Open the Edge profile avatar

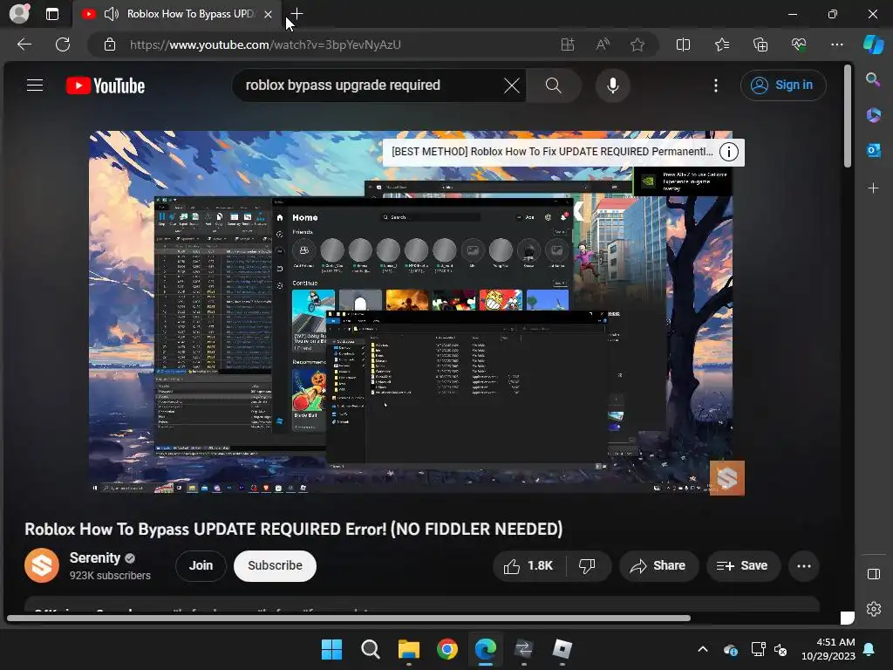click(x=19, y=14)
